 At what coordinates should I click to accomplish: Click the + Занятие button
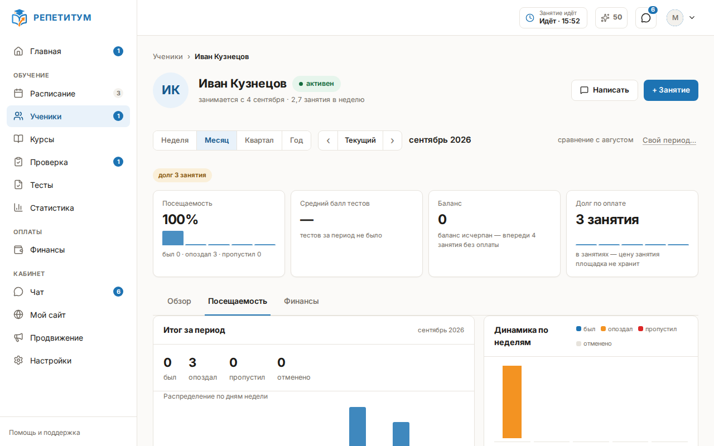coord(671,90)
